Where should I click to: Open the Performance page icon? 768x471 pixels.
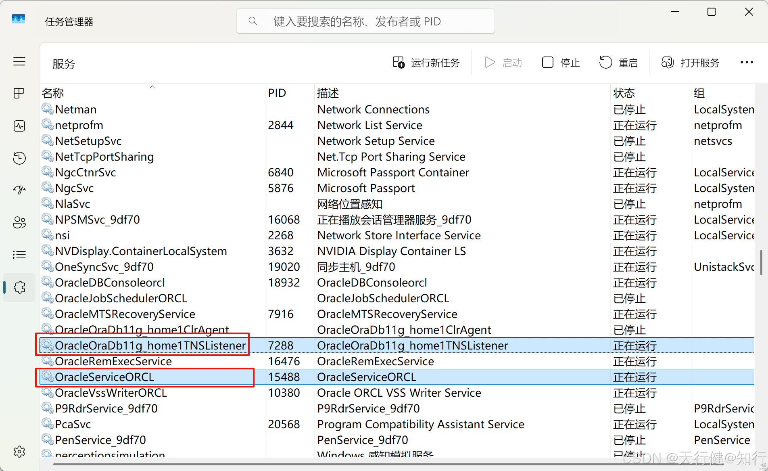tap(19, 126)
